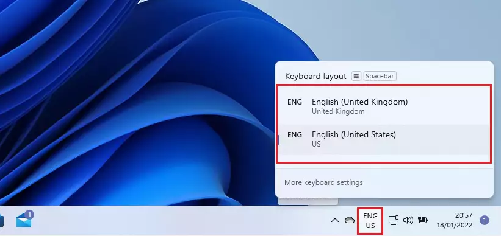
Task: Click the ENG US language indicator
Action: tap(370, 221)
